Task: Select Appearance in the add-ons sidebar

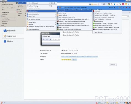Action: [x=13, y=36]
